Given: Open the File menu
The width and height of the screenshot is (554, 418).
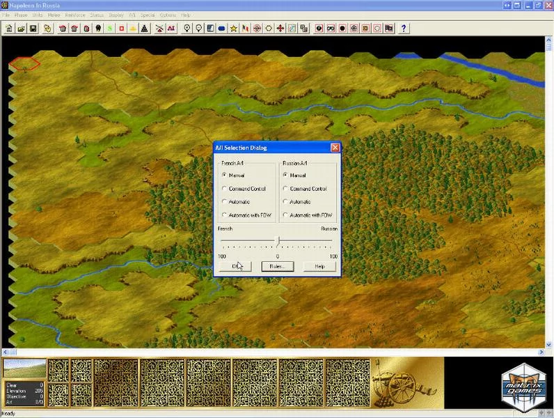Looking at the screenshot, I should click(x=6, y=15).
